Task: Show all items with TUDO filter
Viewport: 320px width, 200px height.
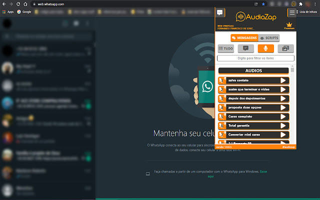Action: (x=225, y=48)
